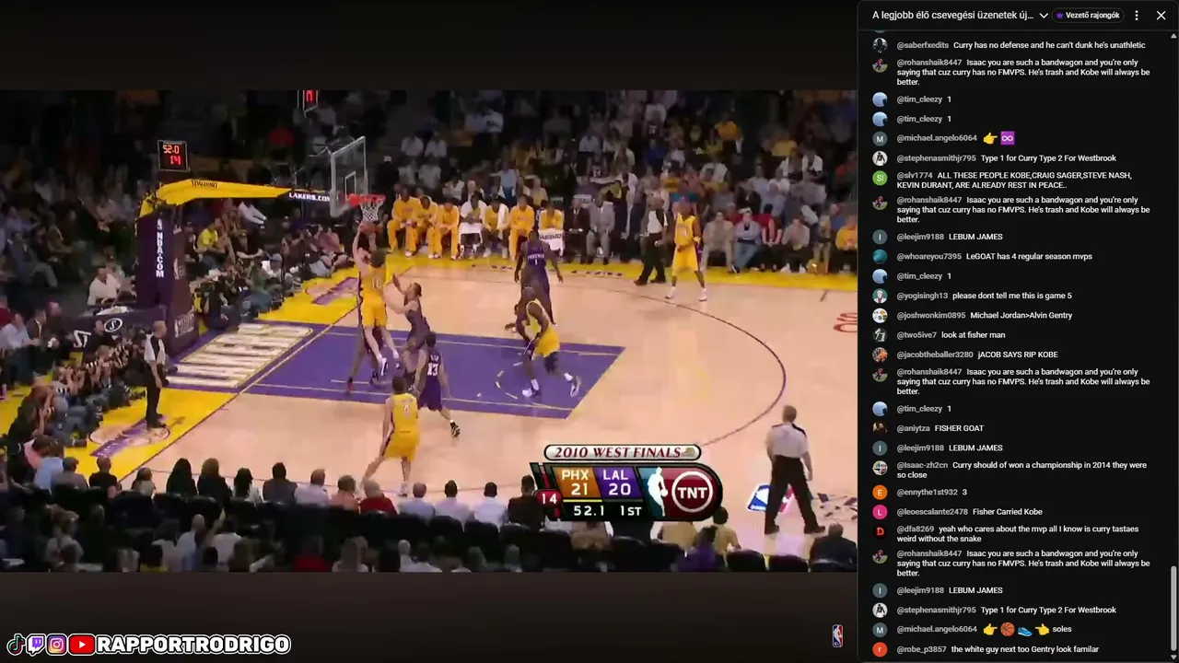This screenshot has height=663, width=1179.
Task: Click message "the white guy next too Gentry look familar"
Action: tap(1025, 649)
